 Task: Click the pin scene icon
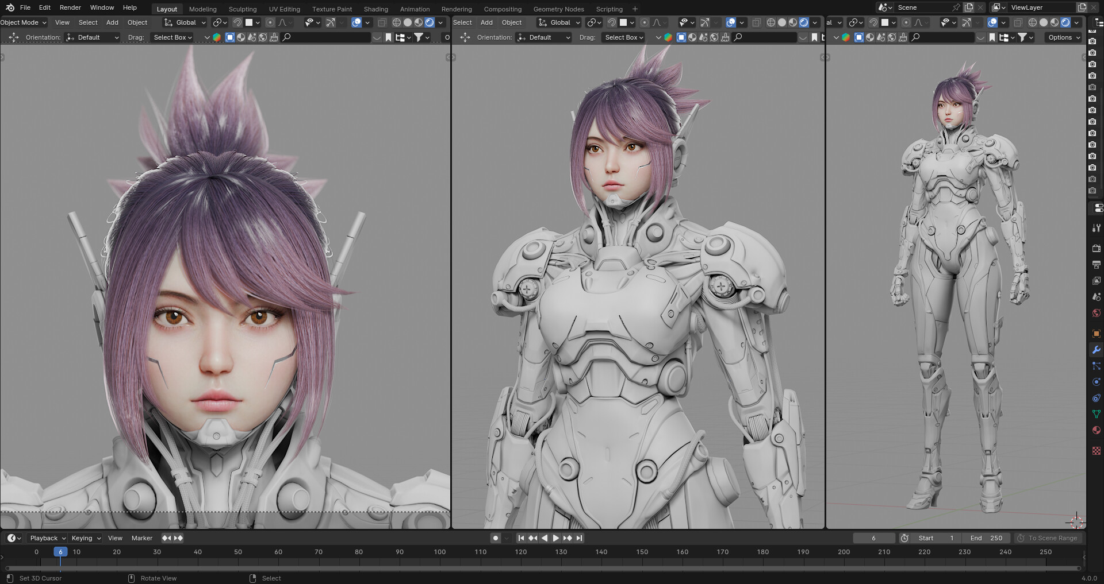[956, 7]
